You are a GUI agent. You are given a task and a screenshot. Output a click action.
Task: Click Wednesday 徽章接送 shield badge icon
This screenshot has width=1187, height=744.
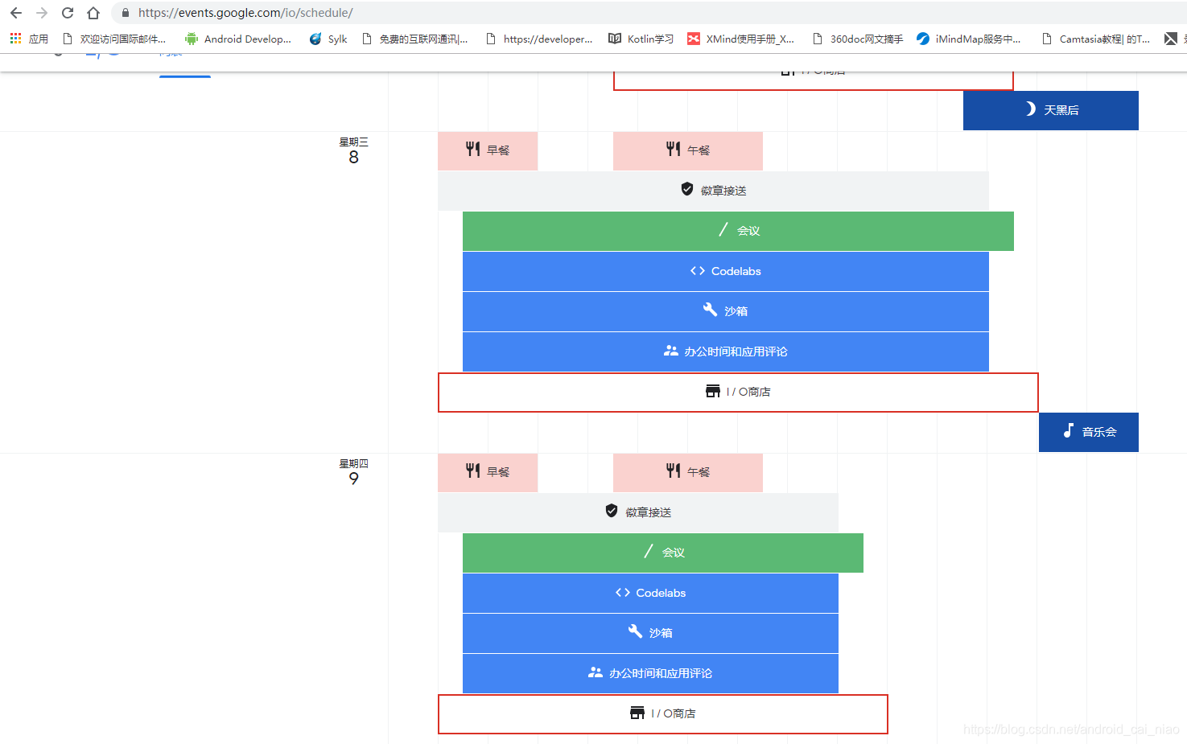point(687,189)
